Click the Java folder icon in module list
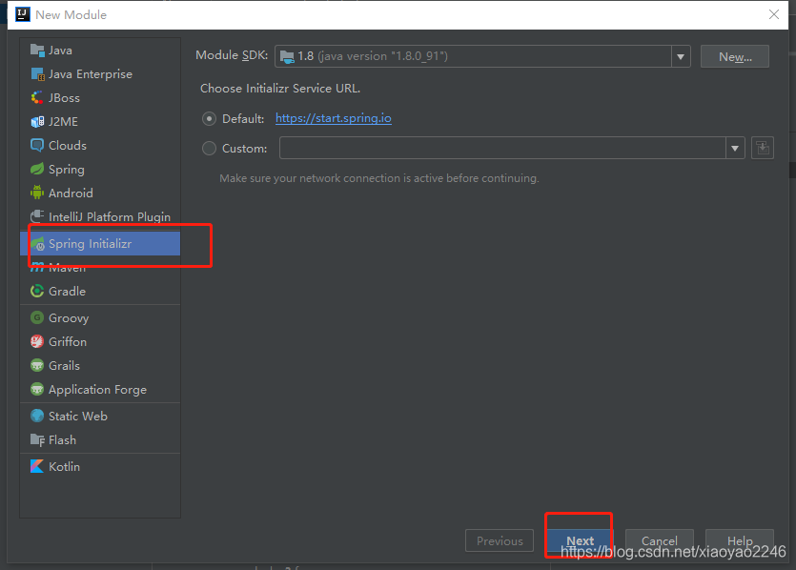Image resolution: width=796 pixels, height=570 pixels. [x=37, y=51]
